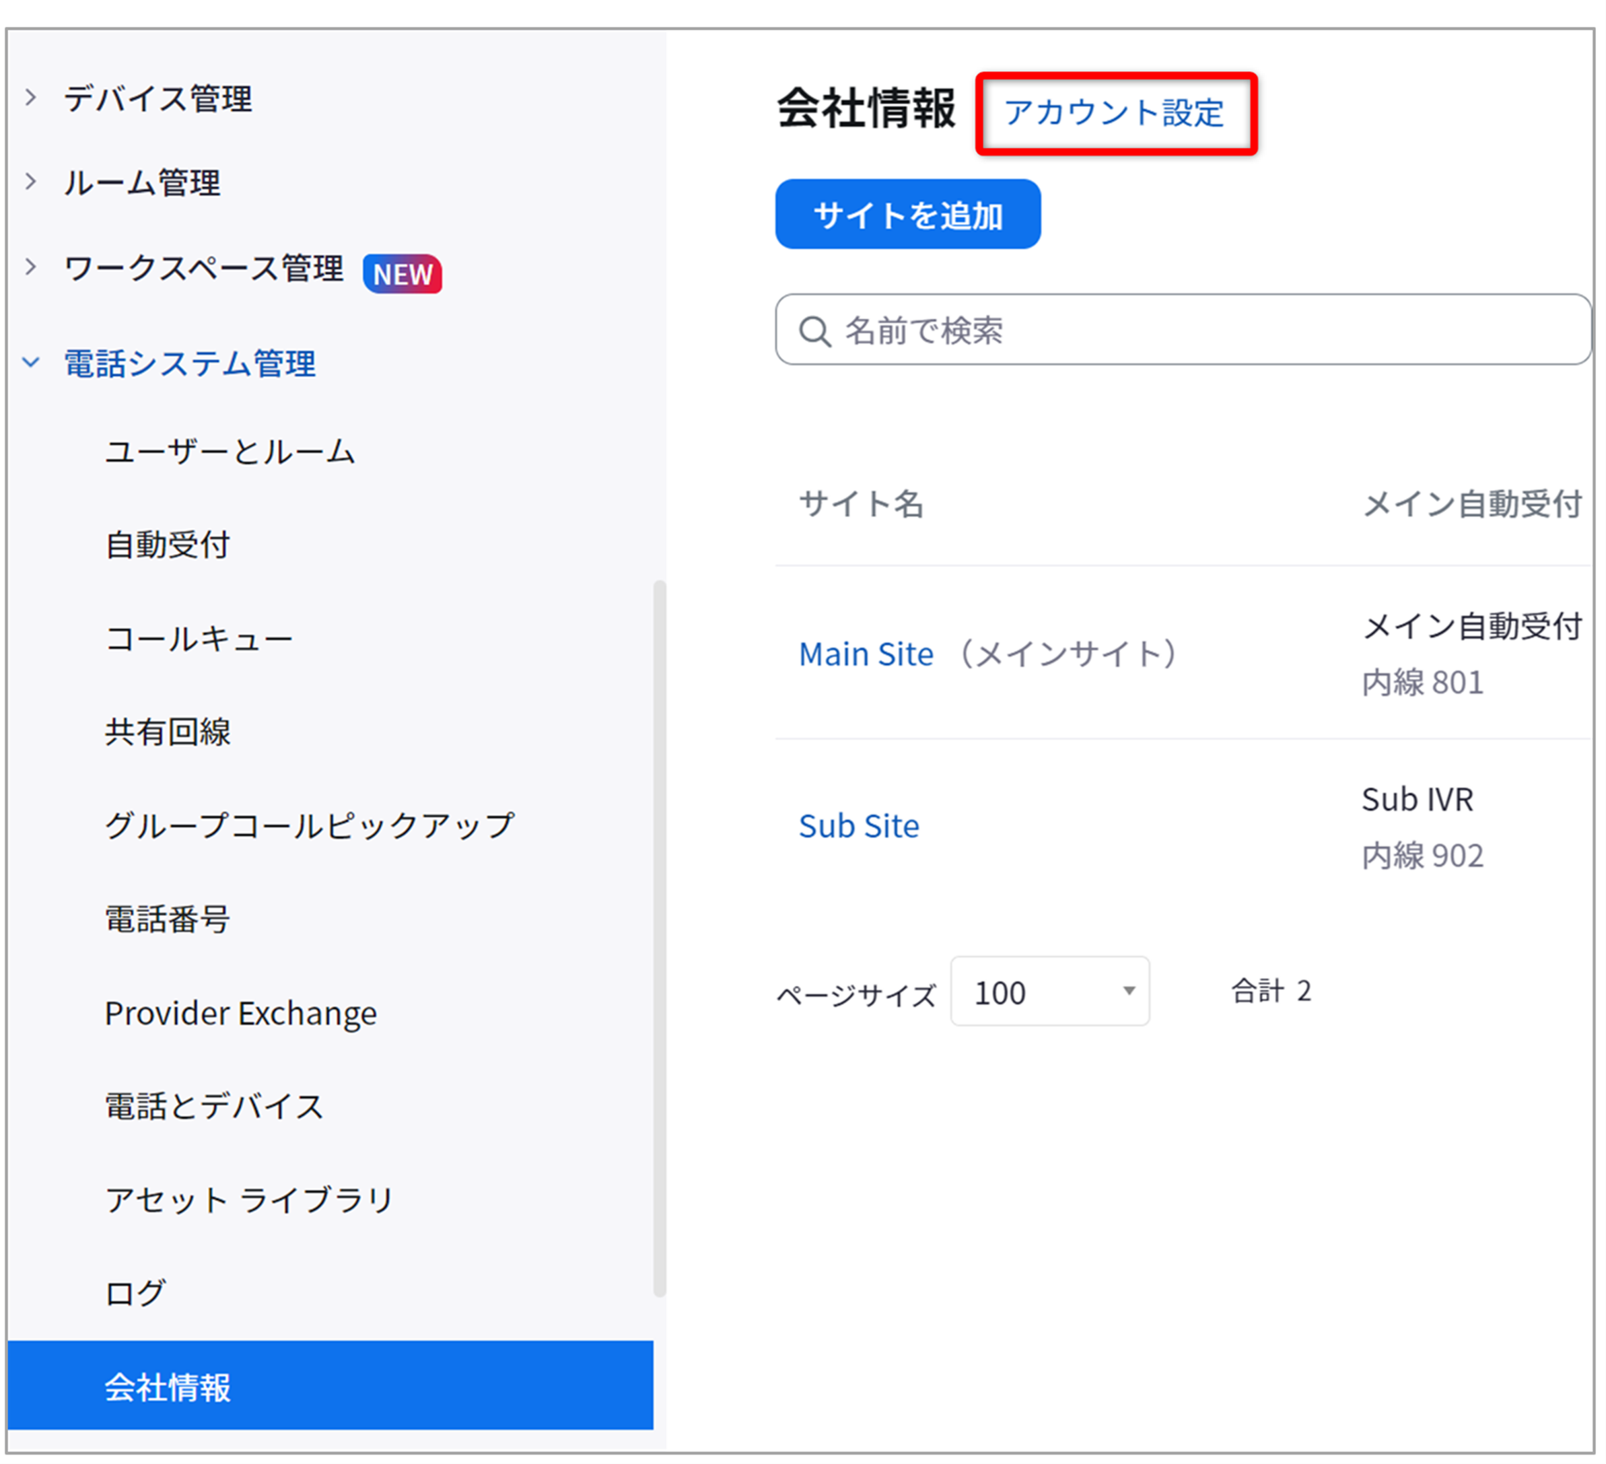Click the 会社情報 page heading
This screenshot has height=1464, width=1606.
point(866,108)
